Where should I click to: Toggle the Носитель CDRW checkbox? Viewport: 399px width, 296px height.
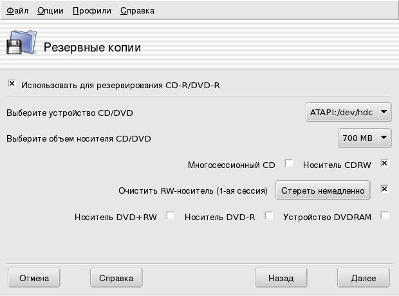point(384,164)
